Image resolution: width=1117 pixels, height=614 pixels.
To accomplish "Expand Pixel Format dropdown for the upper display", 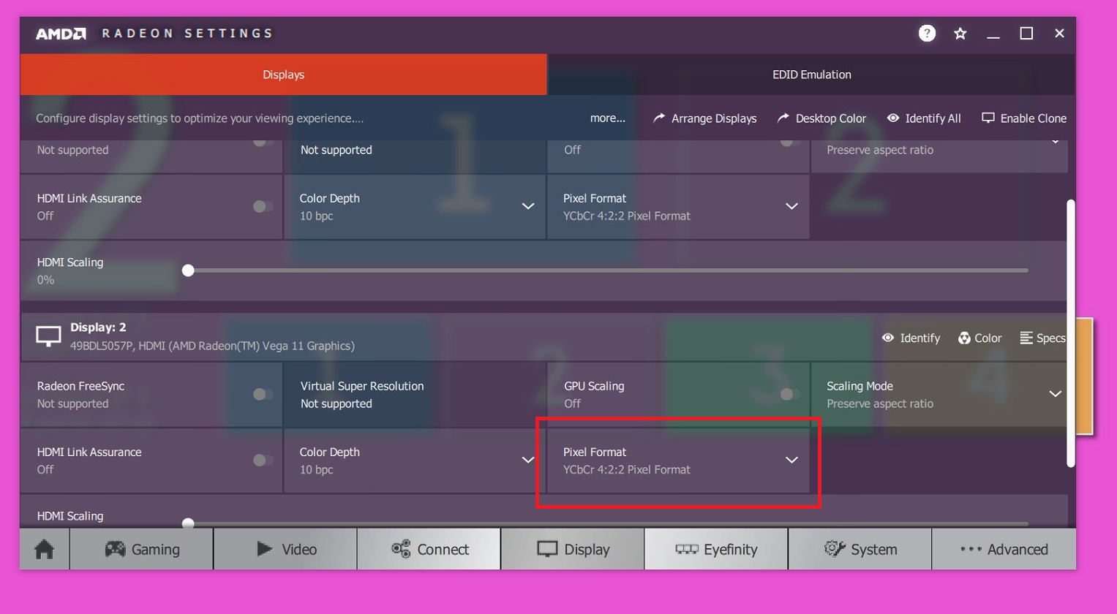I will coord(791,207).
